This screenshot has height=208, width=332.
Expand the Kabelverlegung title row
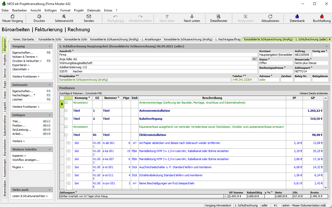(x=66, y=119)
